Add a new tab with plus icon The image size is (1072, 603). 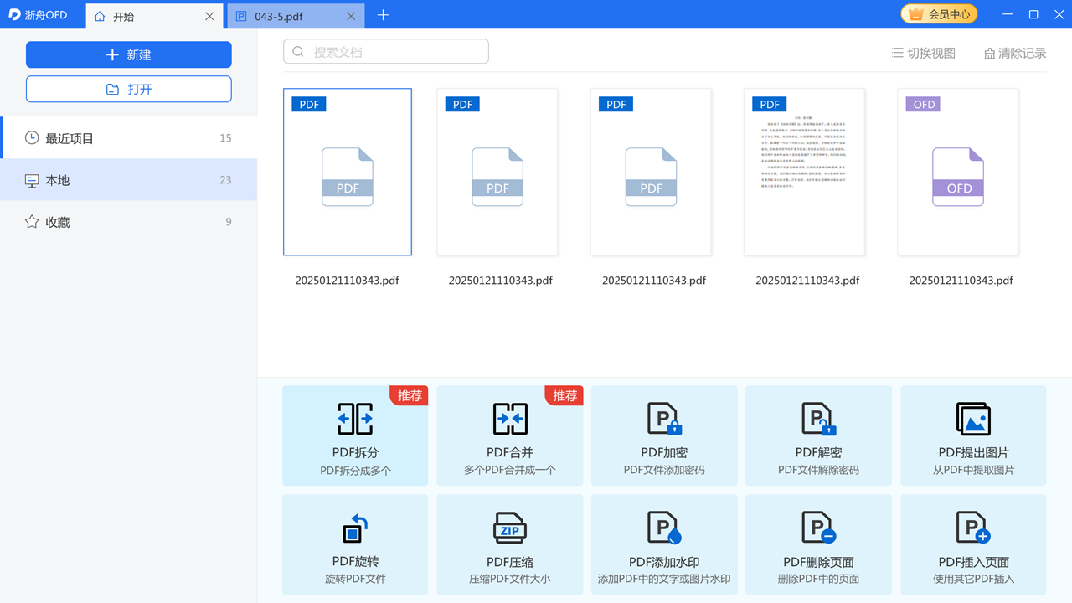point(383,15)
